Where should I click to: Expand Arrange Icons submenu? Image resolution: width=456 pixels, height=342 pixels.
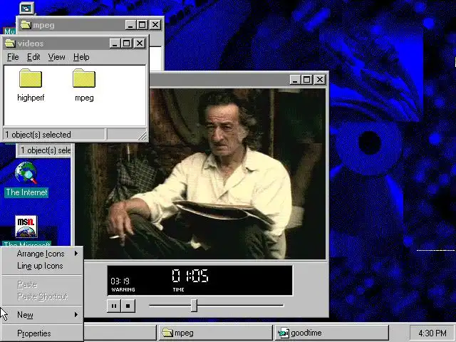42,254
